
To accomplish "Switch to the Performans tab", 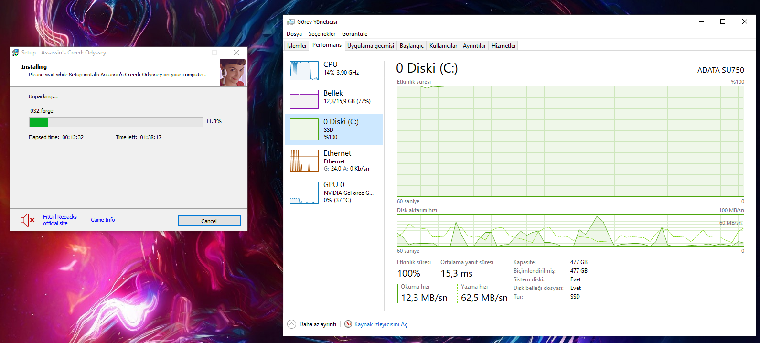I will pyautogui.click(x=327, y=45).
